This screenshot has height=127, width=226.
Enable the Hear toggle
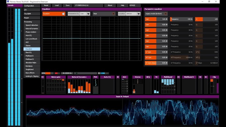104,14
